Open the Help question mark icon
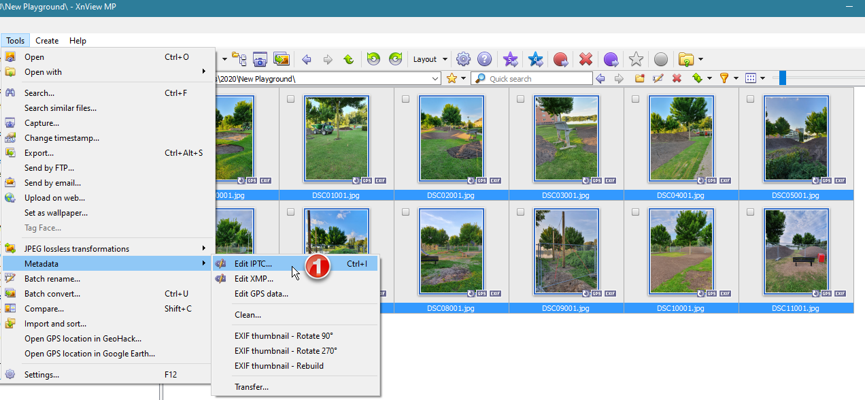The image size is (865, 400). (x=484, y=59)
